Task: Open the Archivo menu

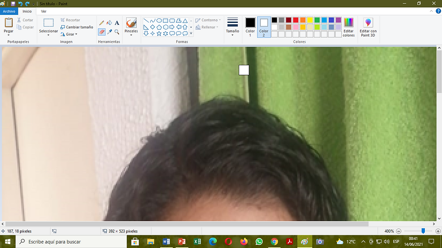Action: [9, 11]
